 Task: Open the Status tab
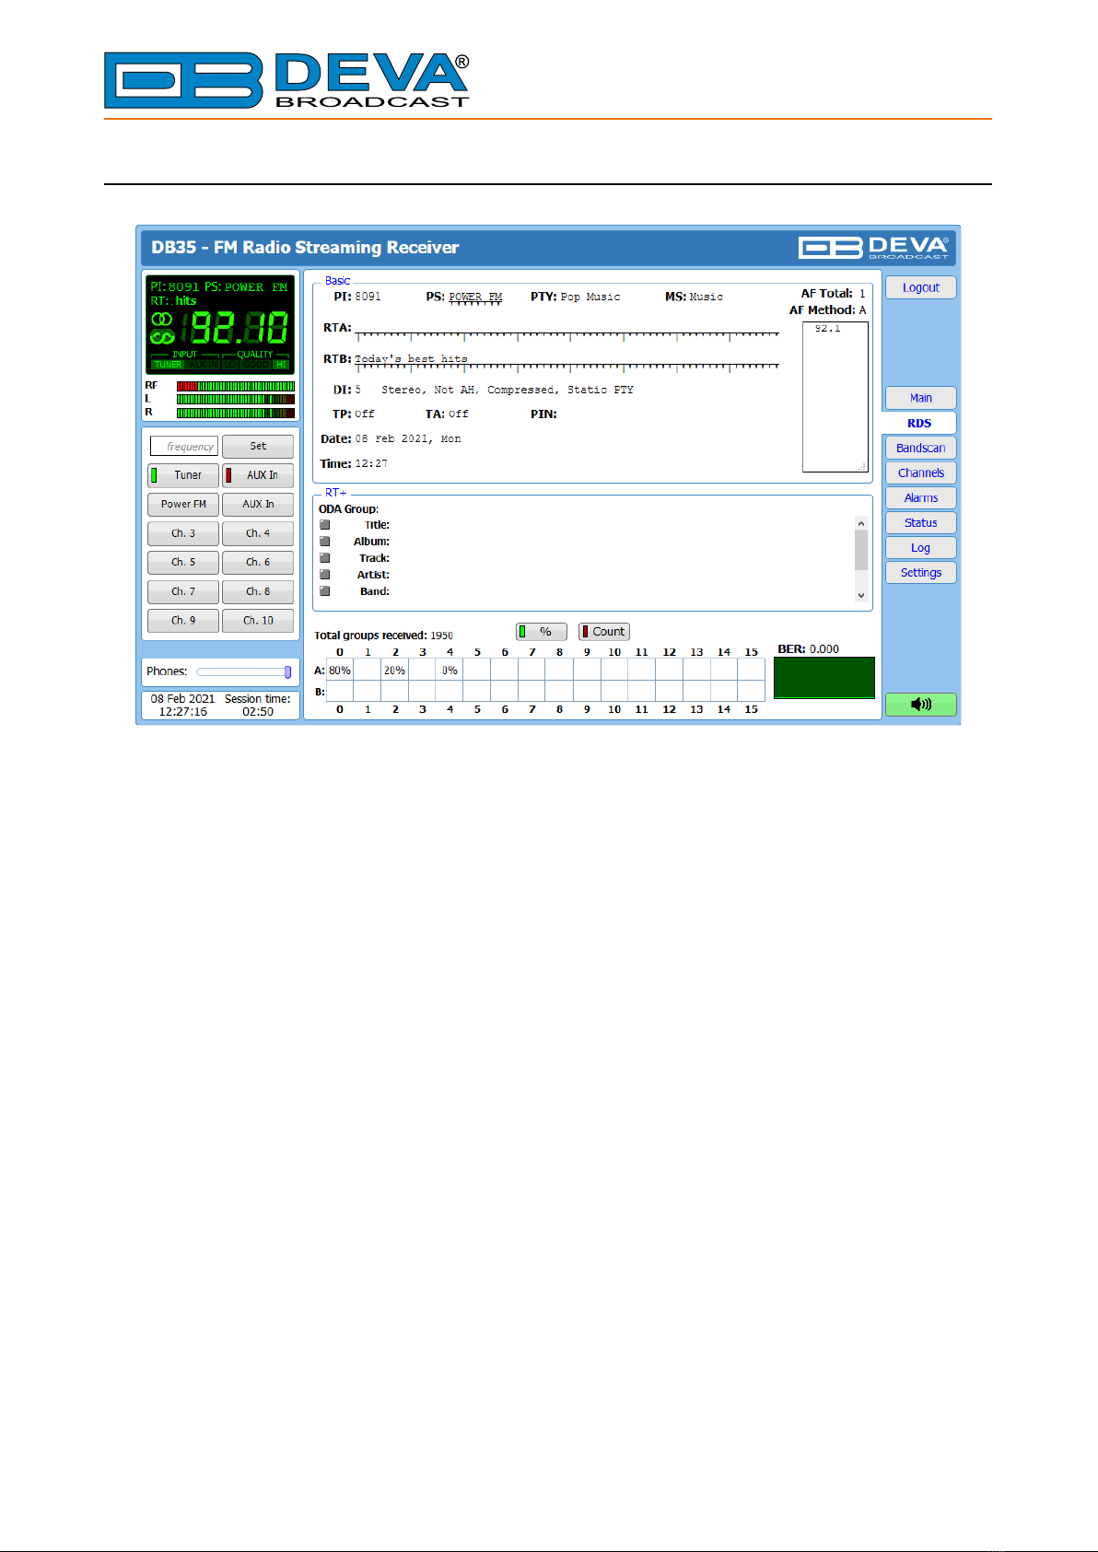(920, 522)
